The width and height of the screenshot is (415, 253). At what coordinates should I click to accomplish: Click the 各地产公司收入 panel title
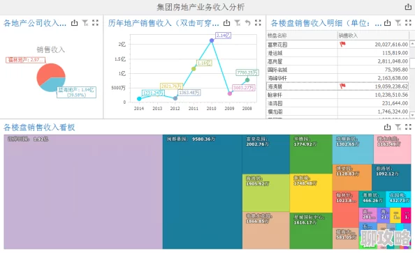click(x=35, y=23)
